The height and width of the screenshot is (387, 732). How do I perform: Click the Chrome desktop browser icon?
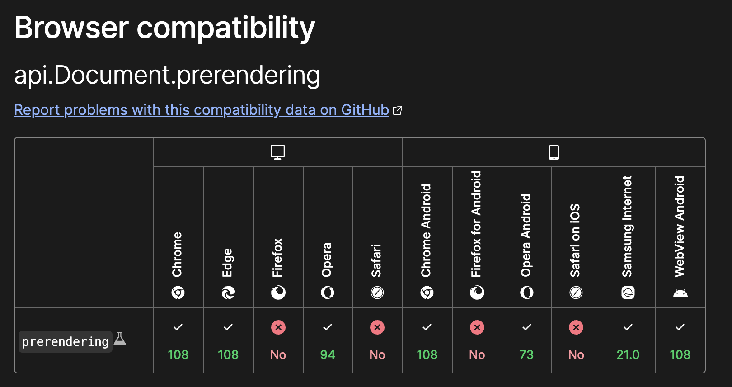click(178, 293)
